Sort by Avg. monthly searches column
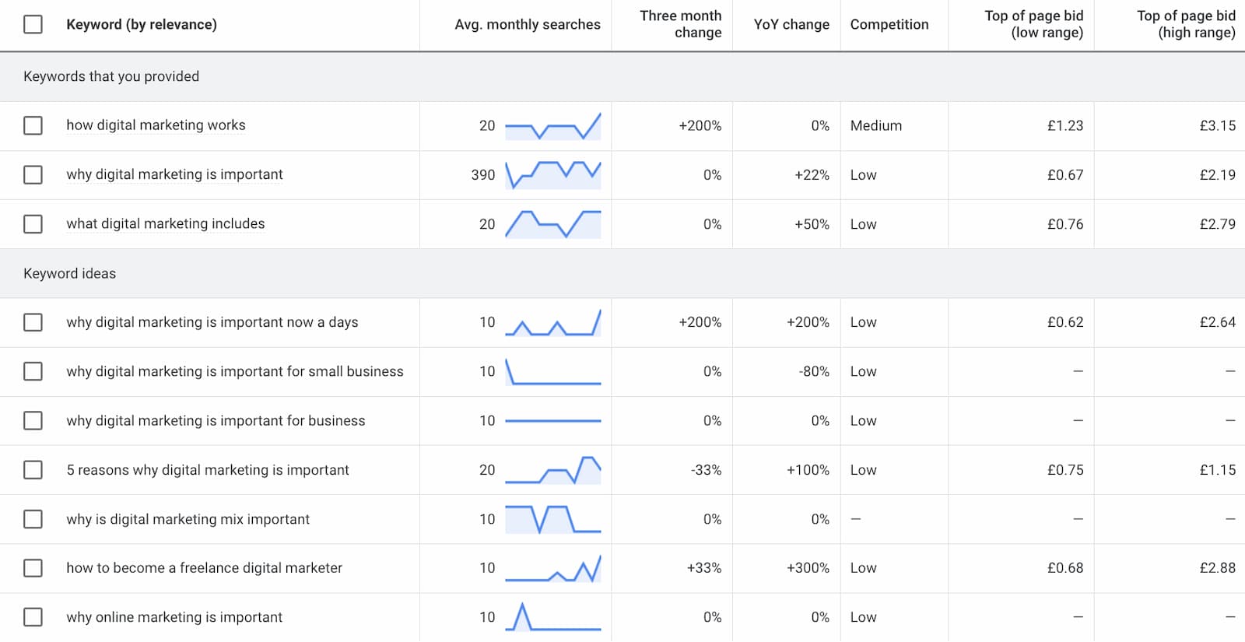This screenshot has width=1245, height=642. tap(527, 25)
